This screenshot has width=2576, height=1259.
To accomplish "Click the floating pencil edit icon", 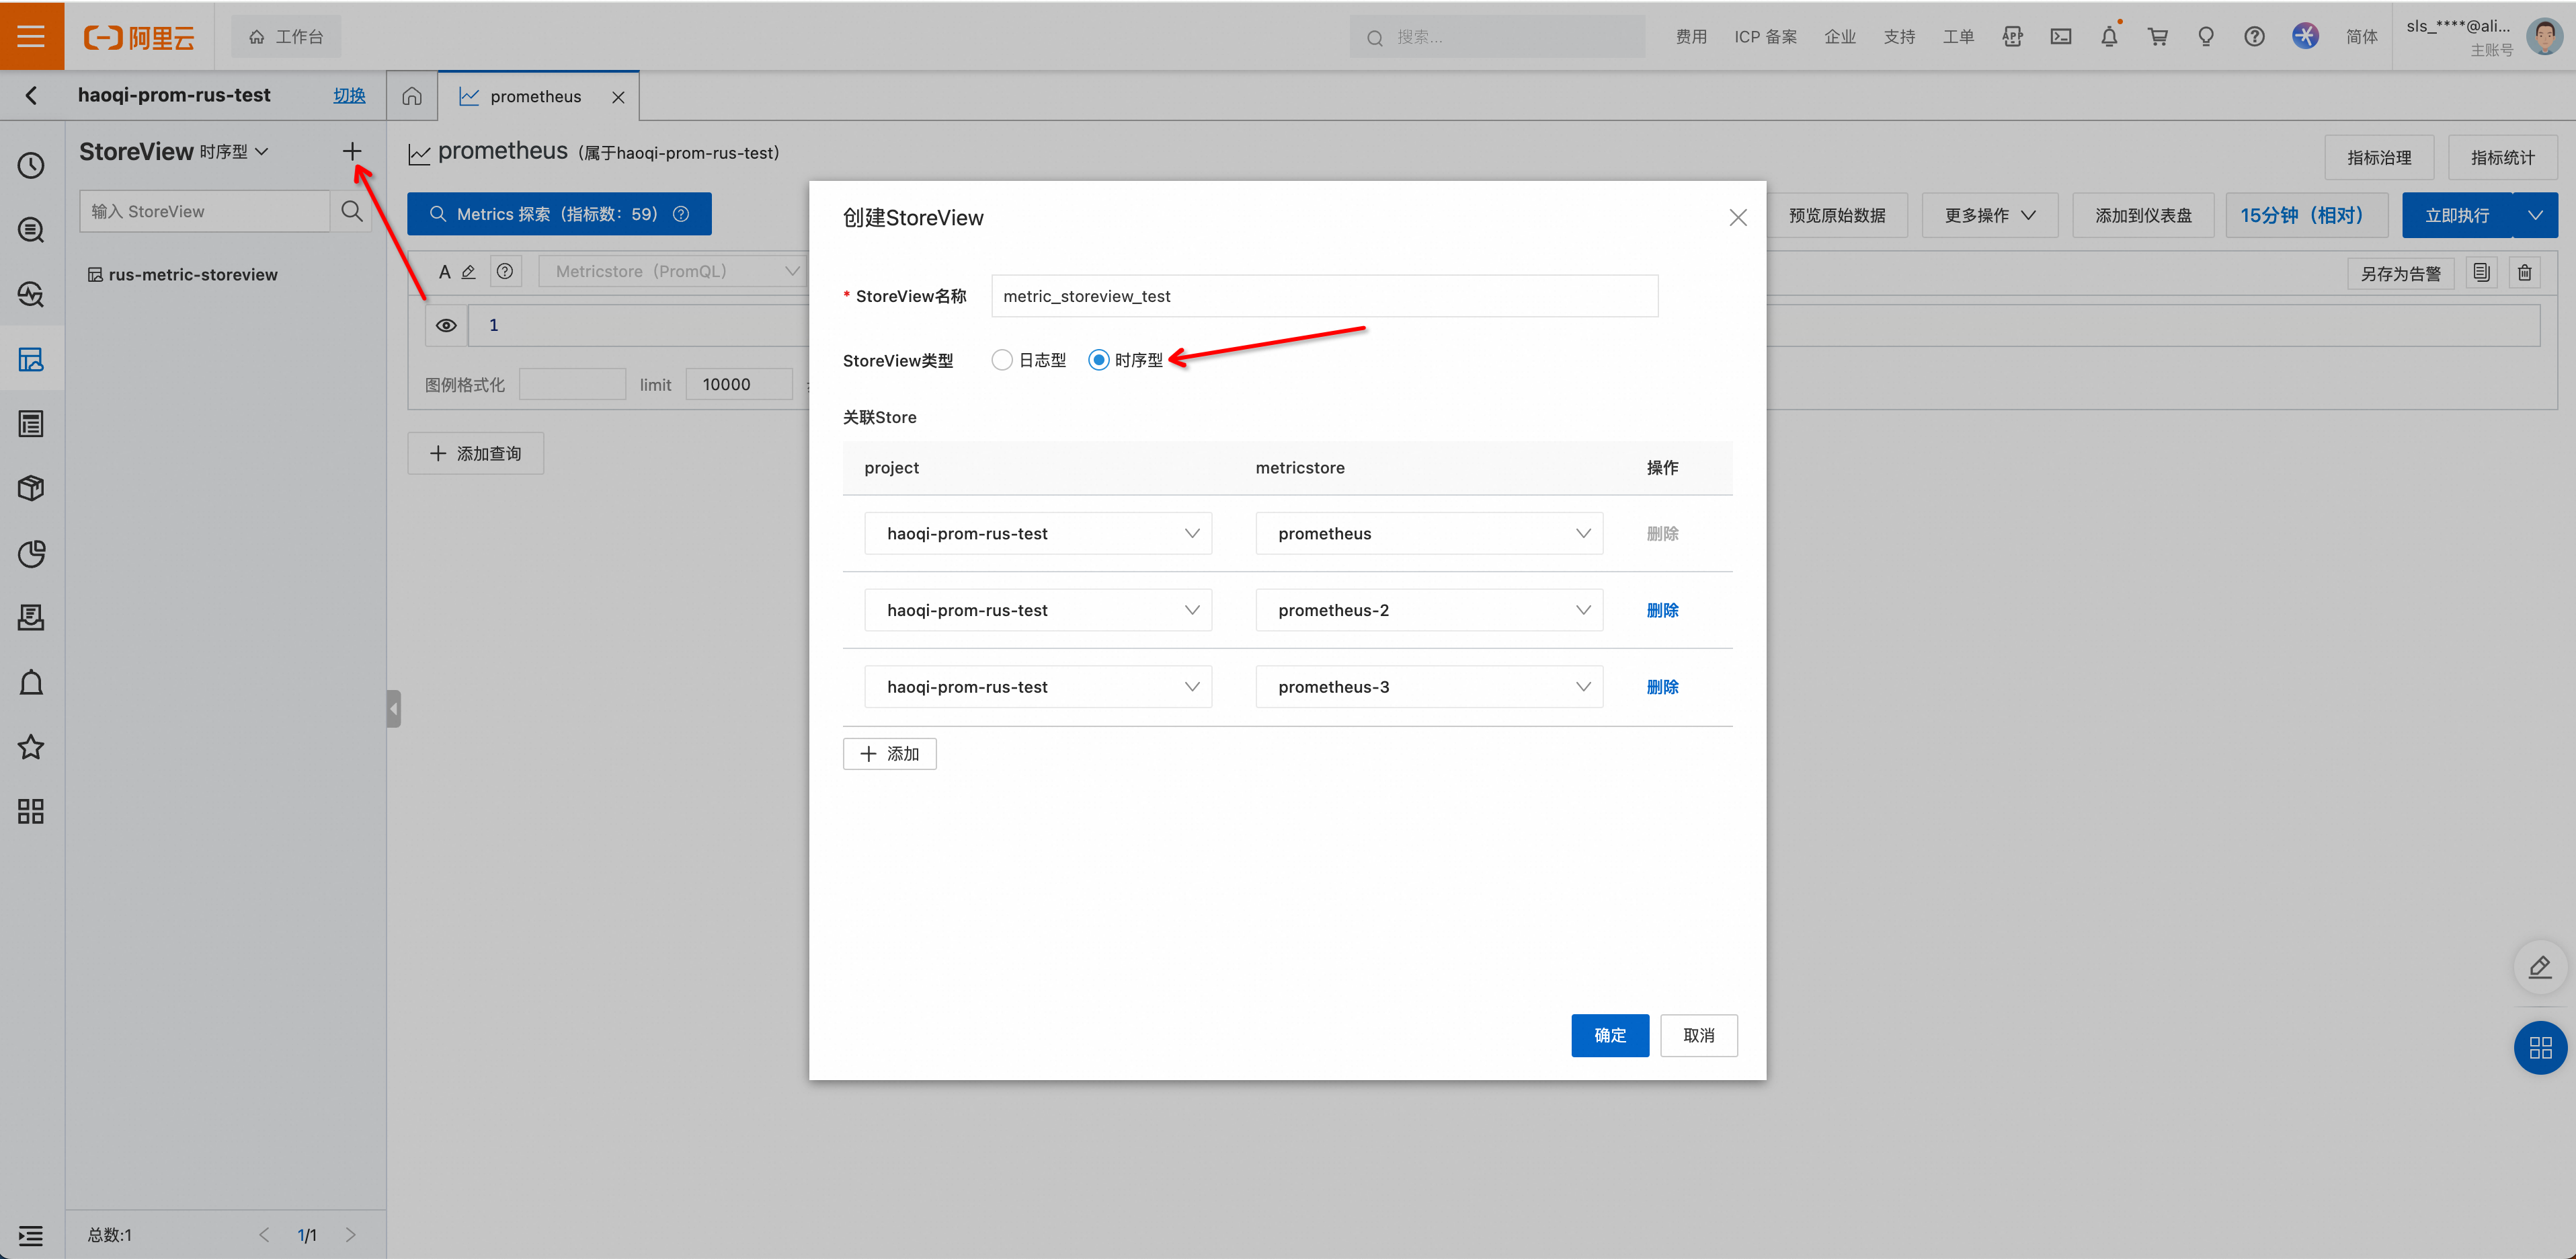I will 2540,966.
